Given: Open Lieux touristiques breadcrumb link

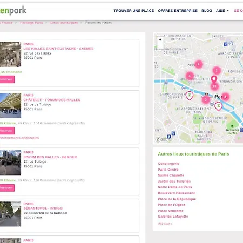Looking at the screenshot, I should tap(64, 23).
